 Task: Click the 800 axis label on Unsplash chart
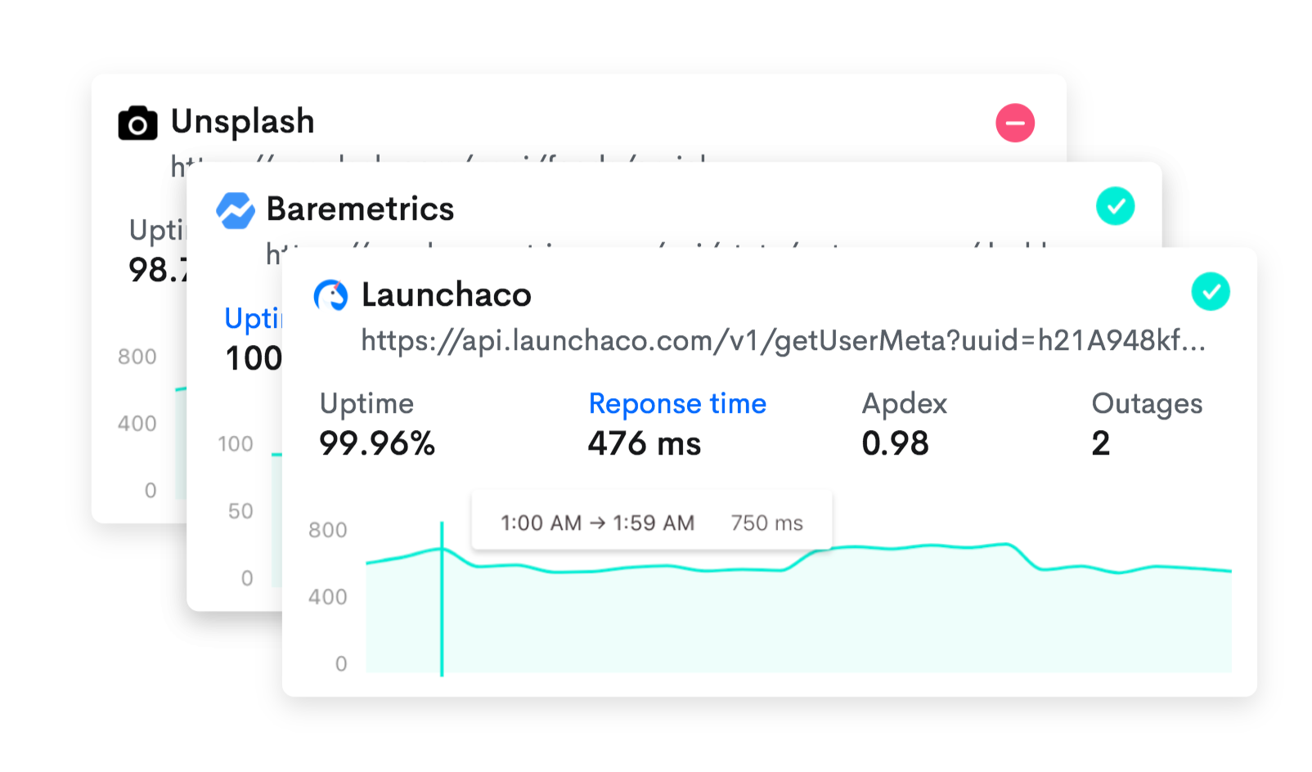(137, 357)
